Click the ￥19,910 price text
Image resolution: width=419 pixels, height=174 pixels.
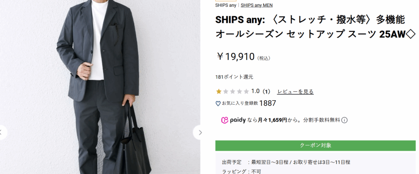[x=235, y=57]
